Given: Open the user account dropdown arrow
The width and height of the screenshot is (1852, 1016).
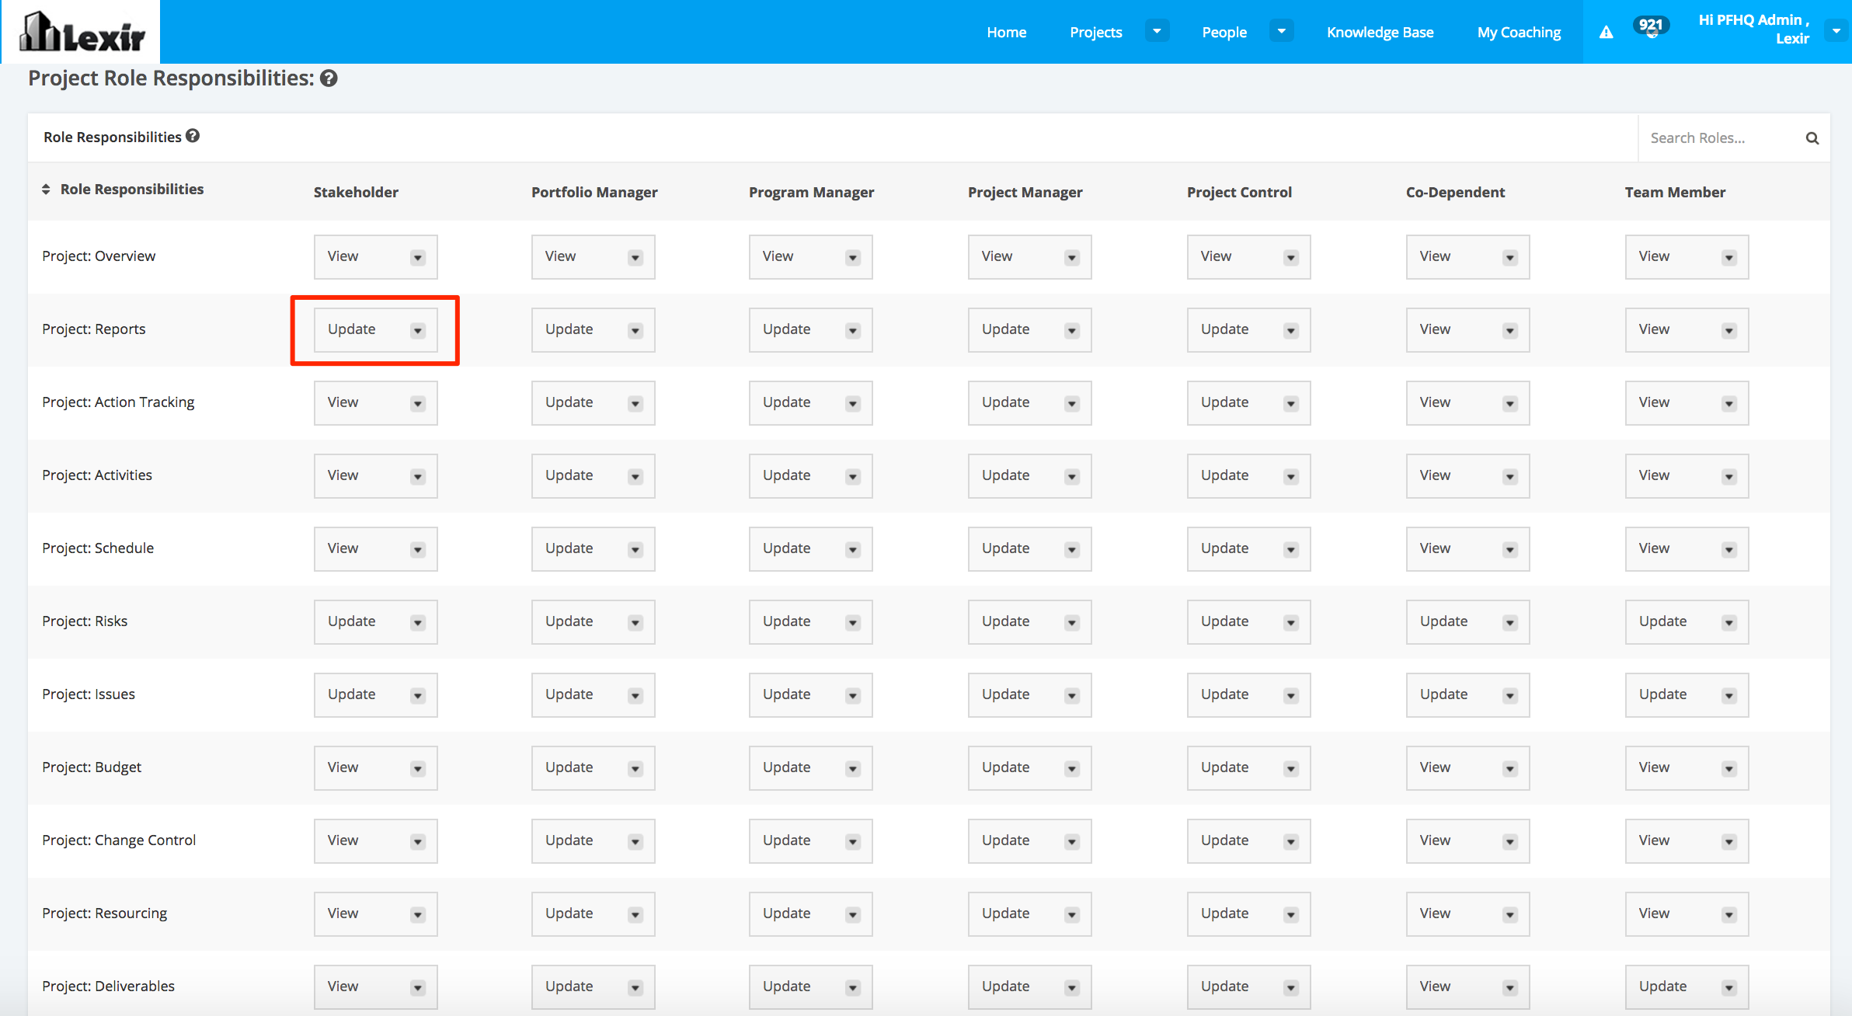Looking at the screenshot, I should point(1836,32).
